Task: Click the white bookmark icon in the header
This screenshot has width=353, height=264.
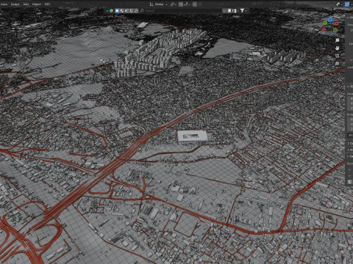Action: (x=229, y=10)
